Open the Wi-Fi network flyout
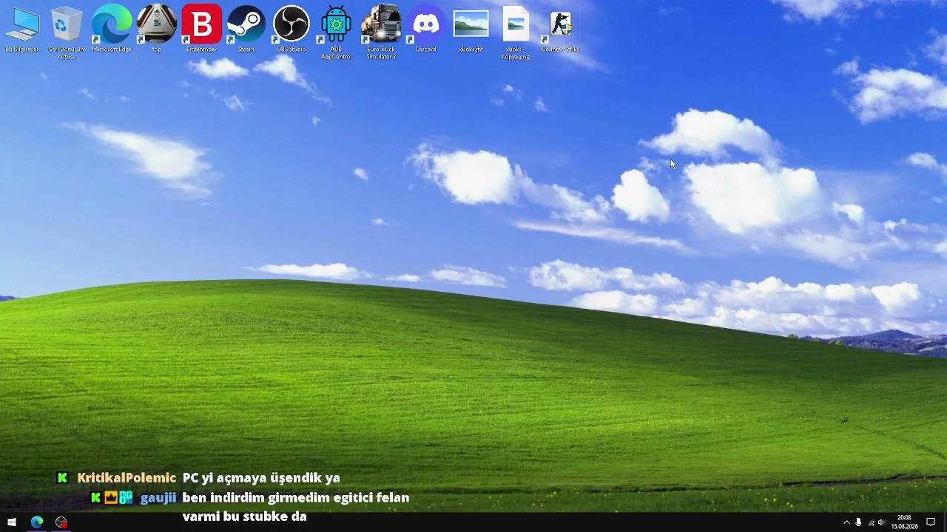 (x=870, y=522)
